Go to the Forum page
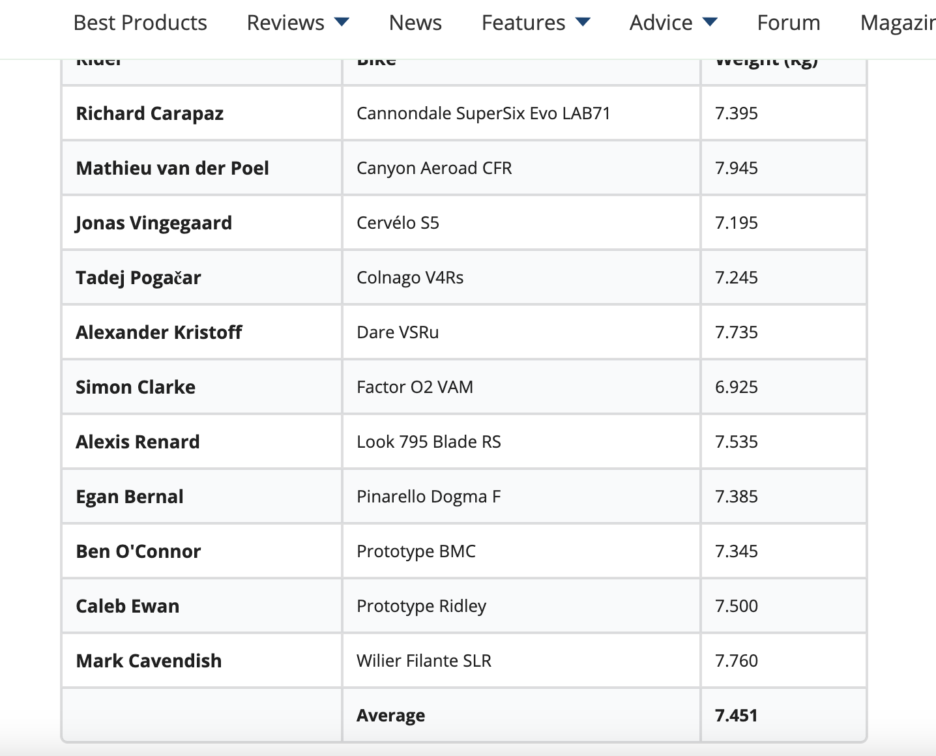Screen dimensions: 936x756 click(x=788, y=23)
